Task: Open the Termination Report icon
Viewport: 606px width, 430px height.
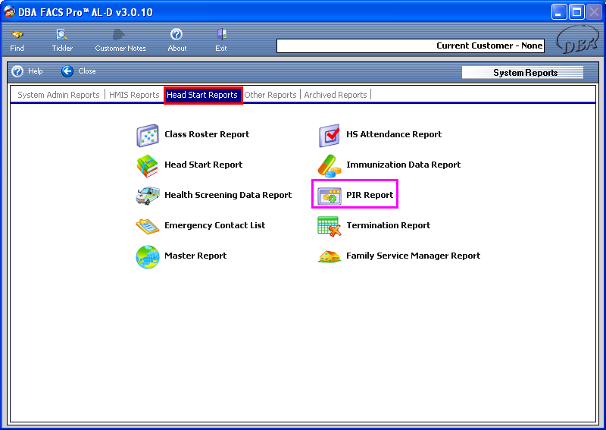Action: pyautogui.click(x=329, y=226)
